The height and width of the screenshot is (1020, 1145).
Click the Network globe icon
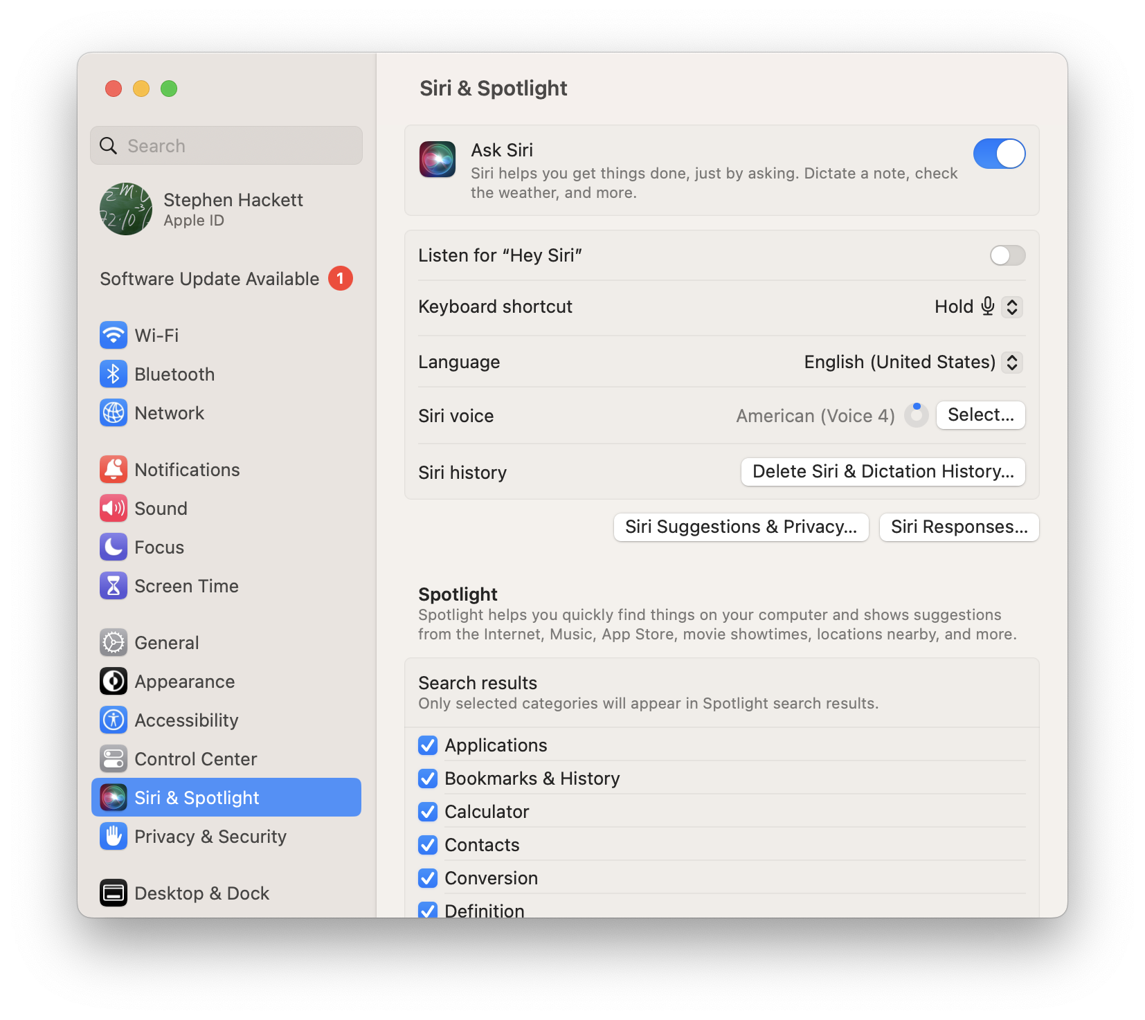[114, 413]
